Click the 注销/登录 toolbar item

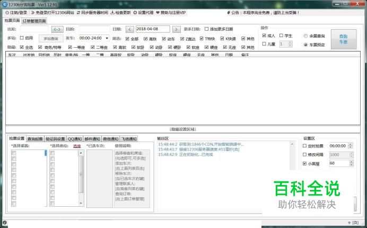16,13
